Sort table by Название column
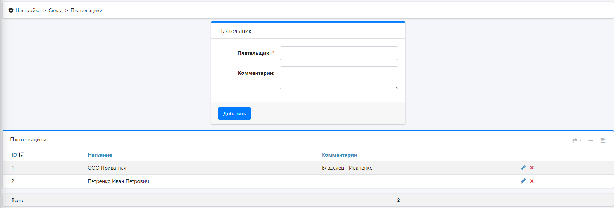 (x=100, y=155)
